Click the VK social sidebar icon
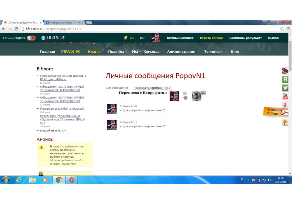This screenshot has height=204, width=292. (x=285, y=79)
